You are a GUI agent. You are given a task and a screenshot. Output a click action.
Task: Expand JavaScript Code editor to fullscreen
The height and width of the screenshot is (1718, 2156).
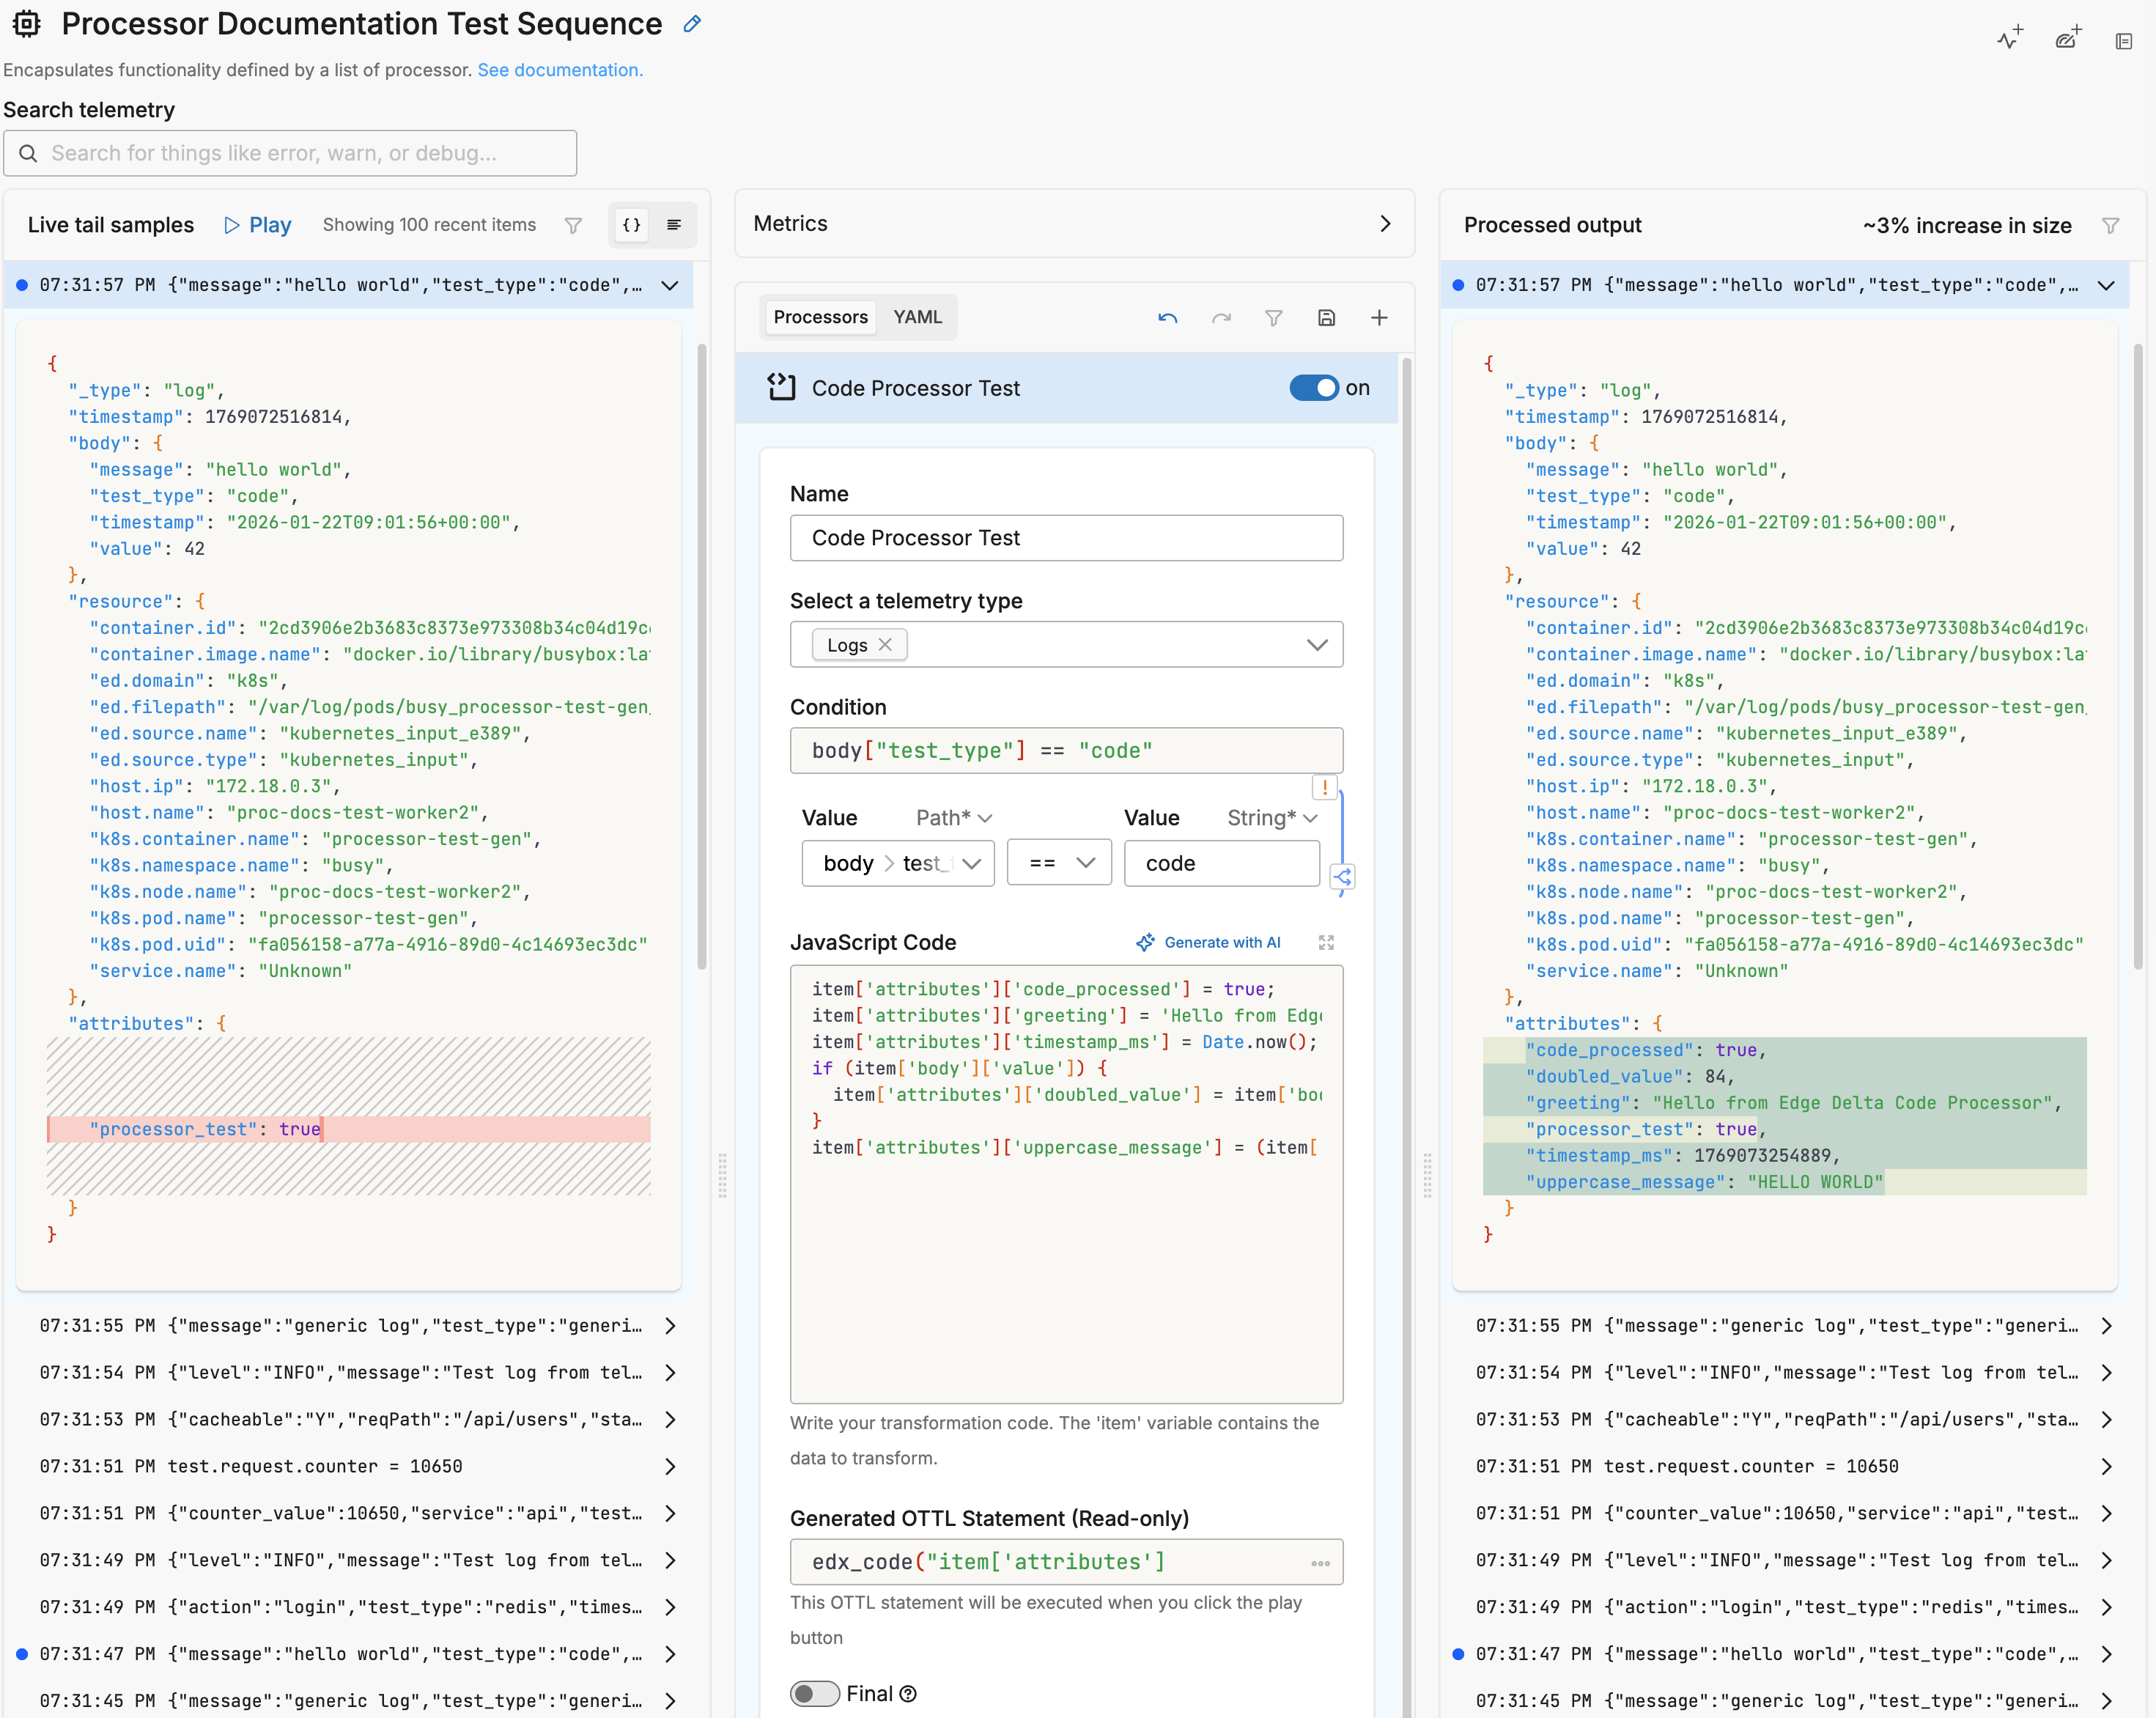(1326, 942)
